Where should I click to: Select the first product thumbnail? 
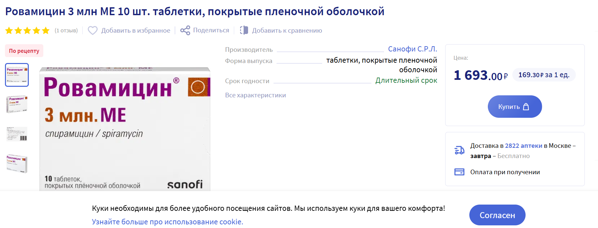click(x=17, y=75)
